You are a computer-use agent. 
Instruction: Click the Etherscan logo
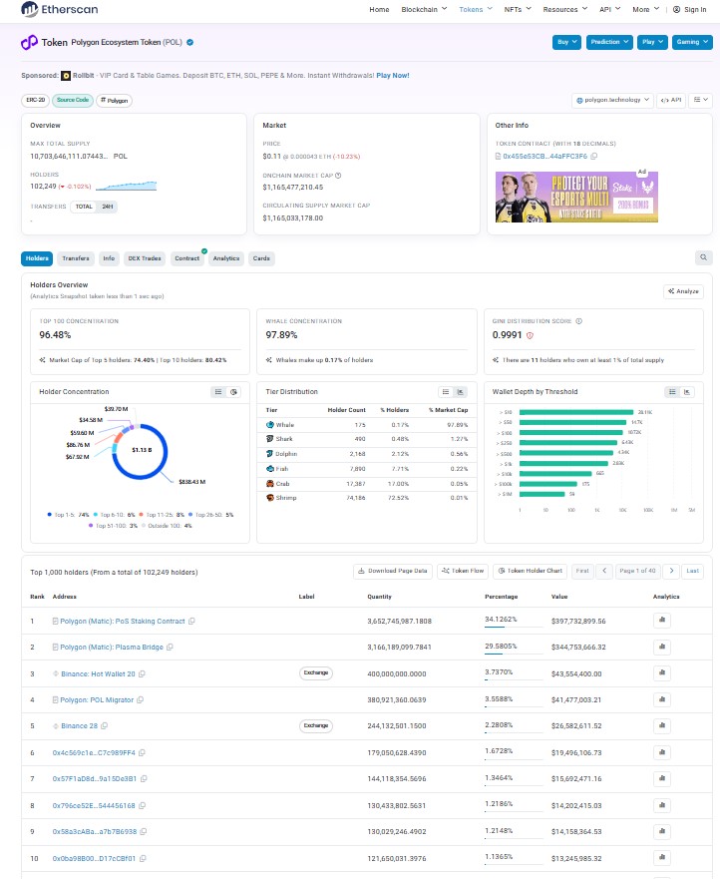(59, 9)
